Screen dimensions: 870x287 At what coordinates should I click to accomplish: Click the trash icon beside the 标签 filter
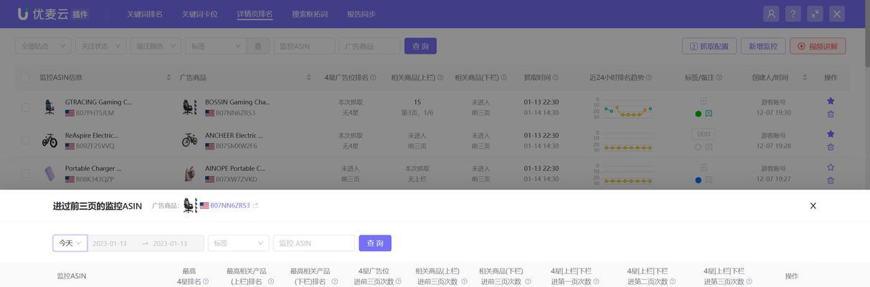click(x=258, y=46)
